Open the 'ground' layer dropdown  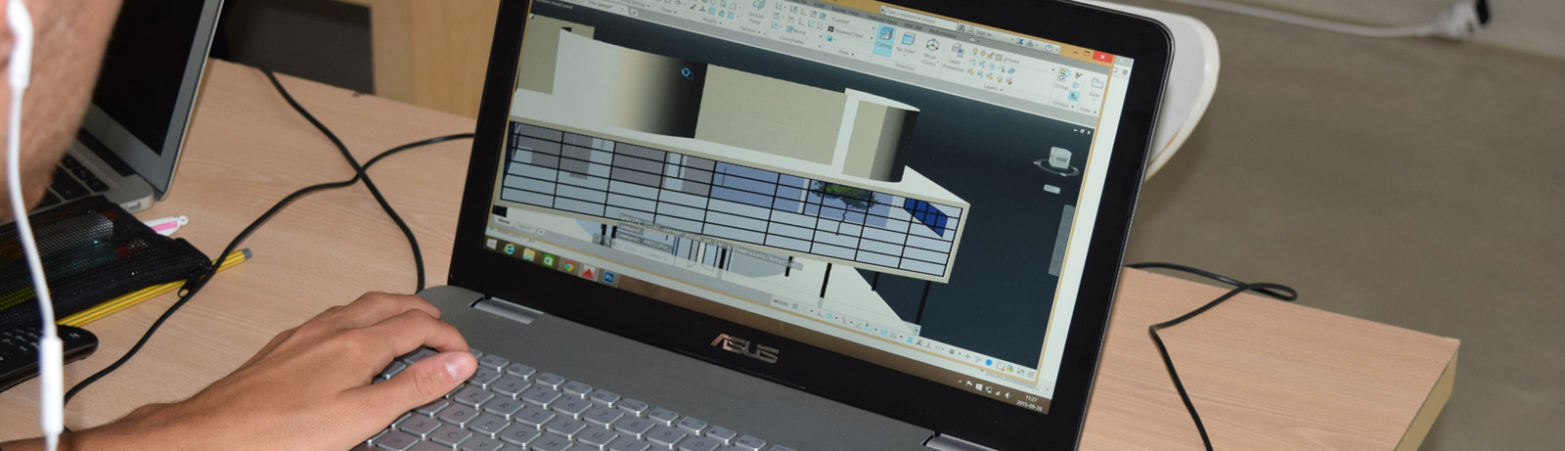pos(1007,61)
